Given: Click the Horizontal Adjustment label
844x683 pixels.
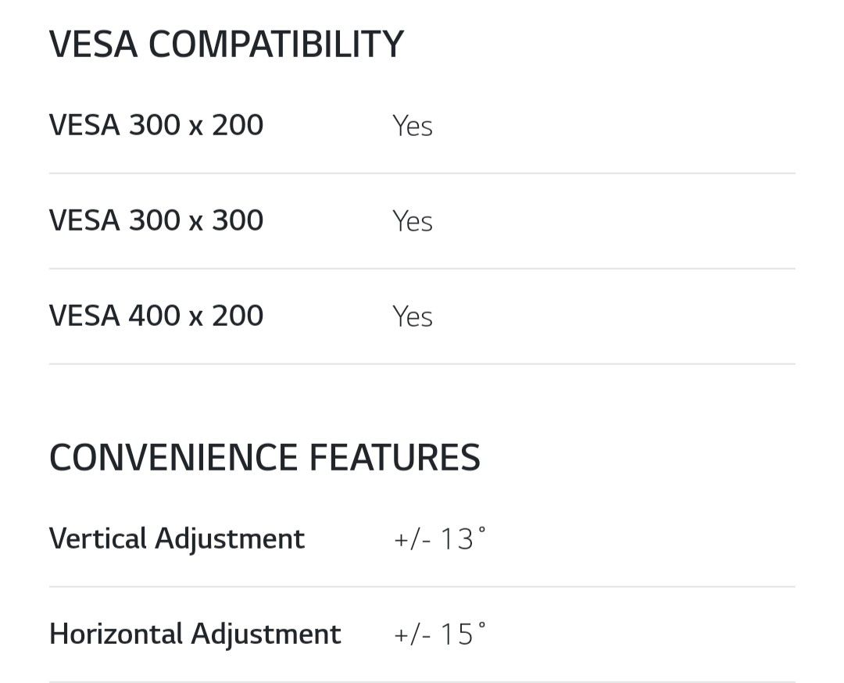Looking at the screenshot, I should click(x=195, y=634).
